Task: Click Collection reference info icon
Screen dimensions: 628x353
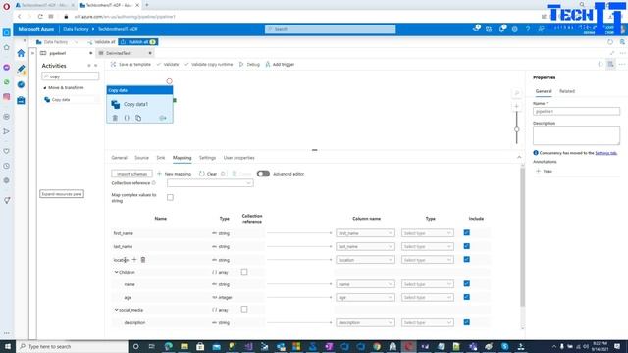Action: [154, 183]
